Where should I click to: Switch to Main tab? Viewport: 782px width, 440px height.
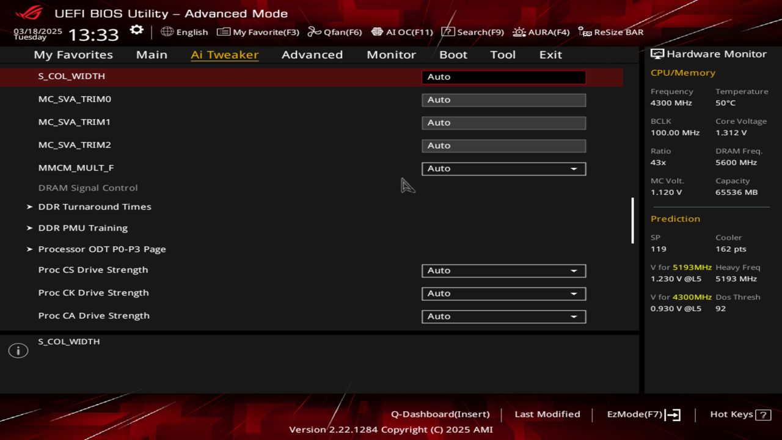click(152, 54)
